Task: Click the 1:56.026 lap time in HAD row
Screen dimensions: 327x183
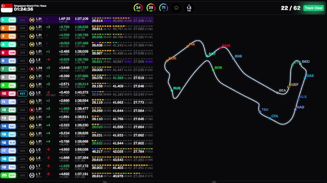Action: [81, 149]
